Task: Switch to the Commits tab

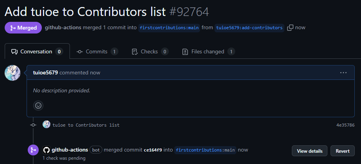Action: pos(97,51)
